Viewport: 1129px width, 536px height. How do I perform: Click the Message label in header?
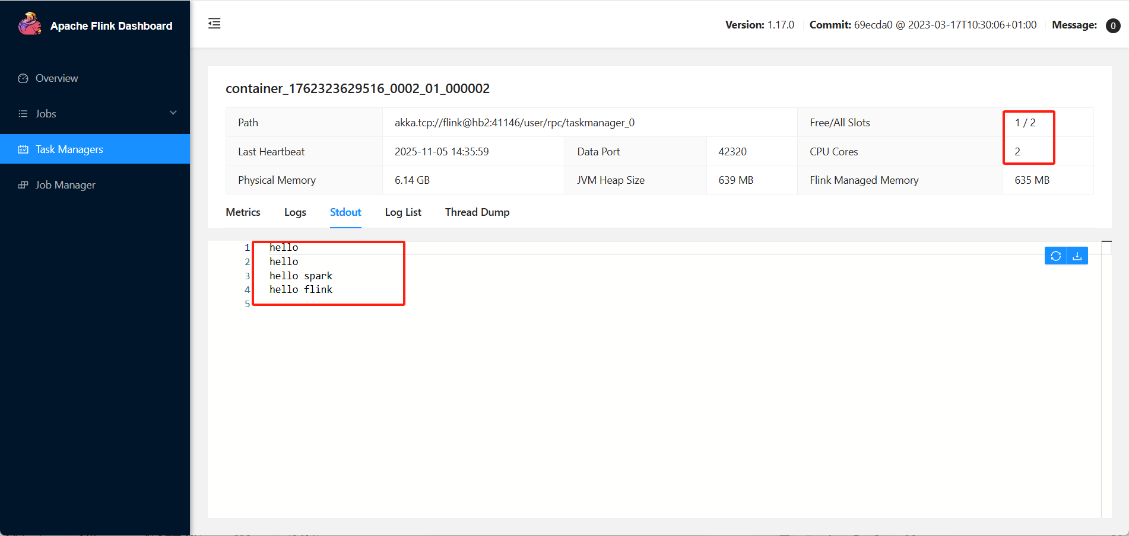pos(1074,25)
